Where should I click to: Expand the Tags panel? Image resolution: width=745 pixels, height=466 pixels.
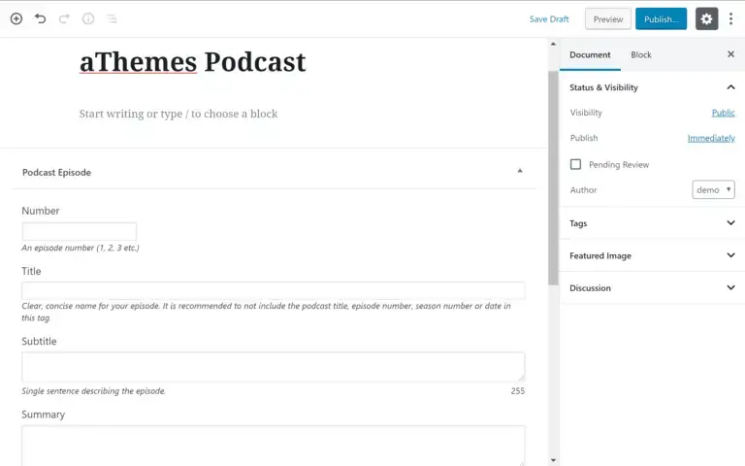652,223
